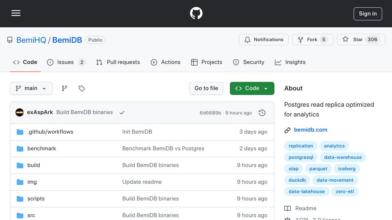Open commit history clock icon
392x220 pixels.
262,113
